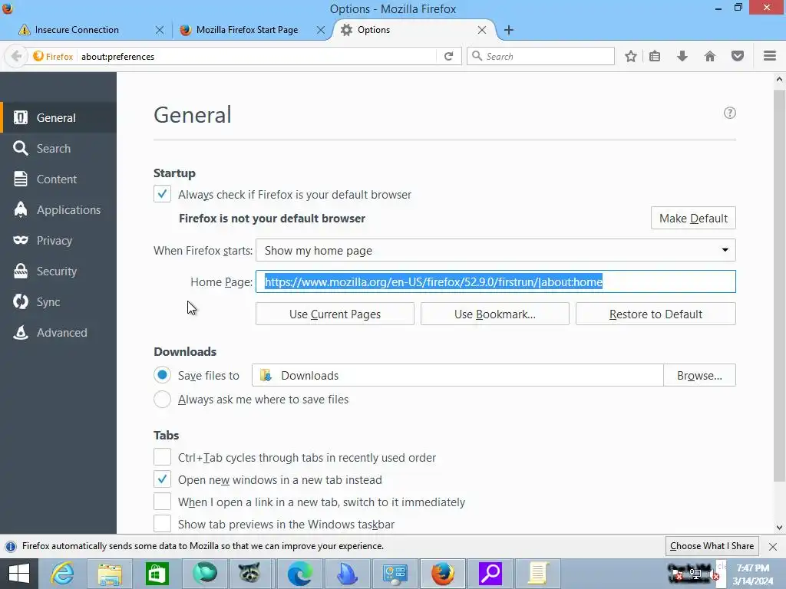Viewport: 786px width, 589px height.
Task: Click the vertical scrollbar thumb
Action: pyautogui.click(x=779, y=285)
